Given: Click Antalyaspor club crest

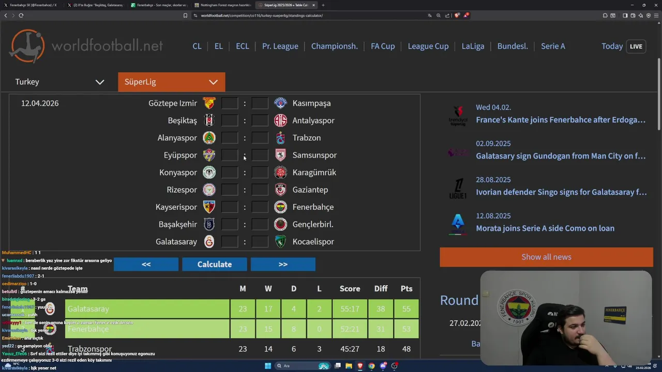Looking at the screenshot, I should (280, 120).
